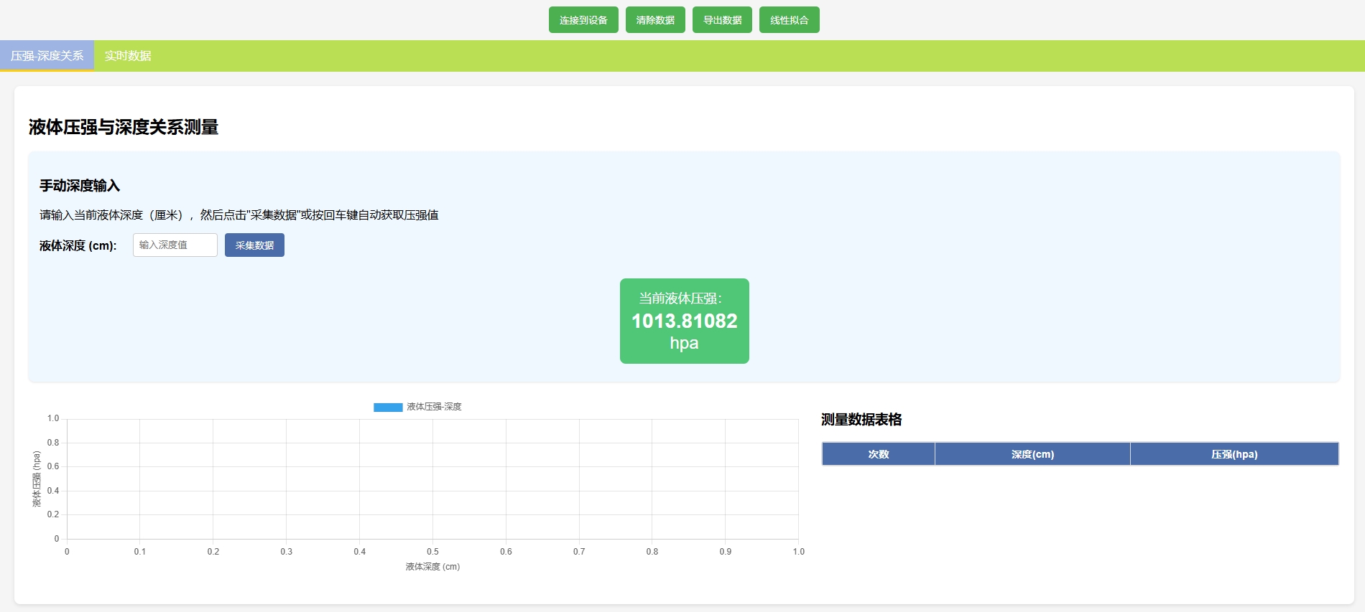Toggle the blue legend swatch in the chart
This screenshot has height=612, width=1365.
[x=388, y=408]
